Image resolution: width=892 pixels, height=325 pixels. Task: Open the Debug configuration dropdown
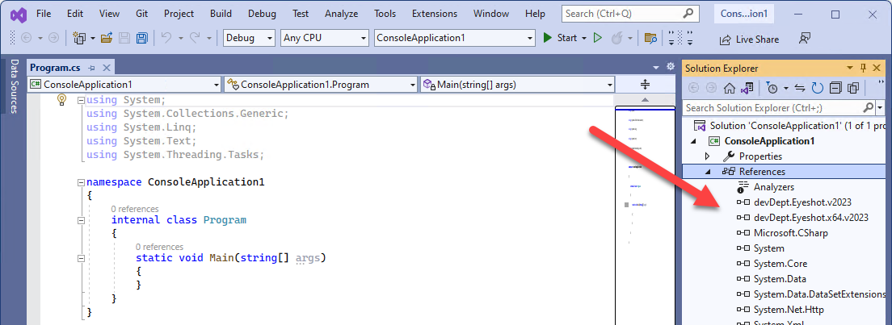pyautogui.click(x=249, y=38)
